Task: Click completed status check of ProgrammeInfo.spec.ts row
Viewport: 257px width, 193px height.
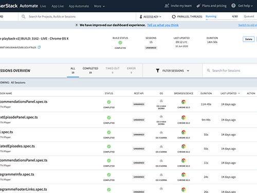Action: pyautogui.click(x=109, y=175)
